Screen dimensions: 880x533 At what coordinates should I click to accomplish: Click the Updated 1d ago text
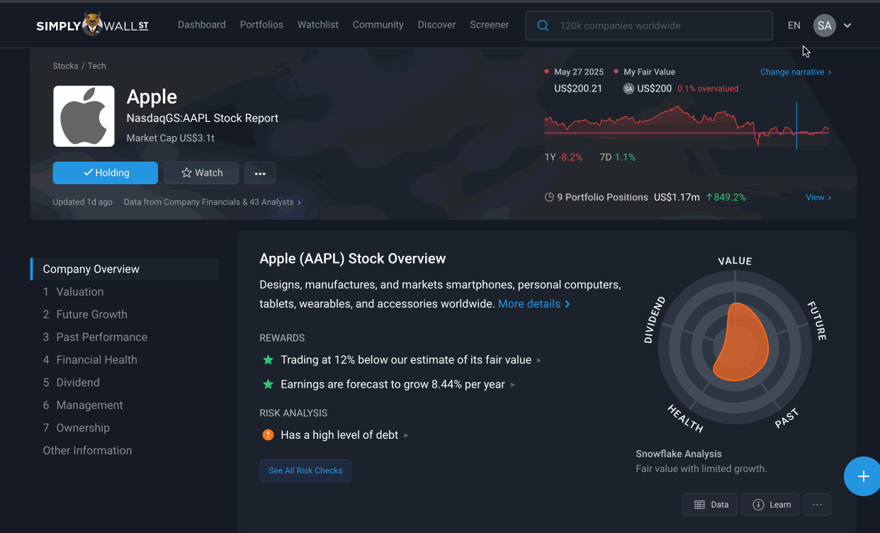[x=82, y=202]
